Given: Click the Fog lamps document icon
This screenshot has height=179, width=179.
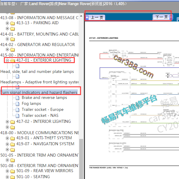Looking at the screenshot, I should [x=18, y=104].
